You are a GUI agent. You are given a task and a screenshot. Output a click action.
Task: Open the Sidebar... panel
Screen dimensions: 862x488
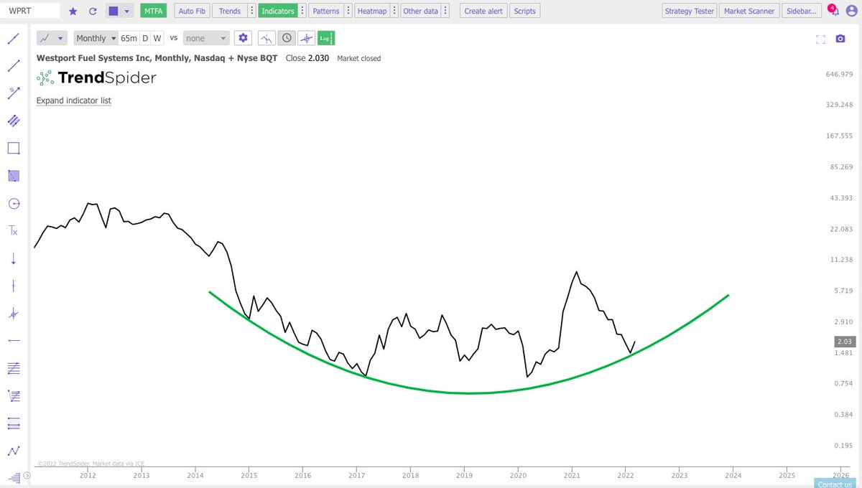coord(800,11)
